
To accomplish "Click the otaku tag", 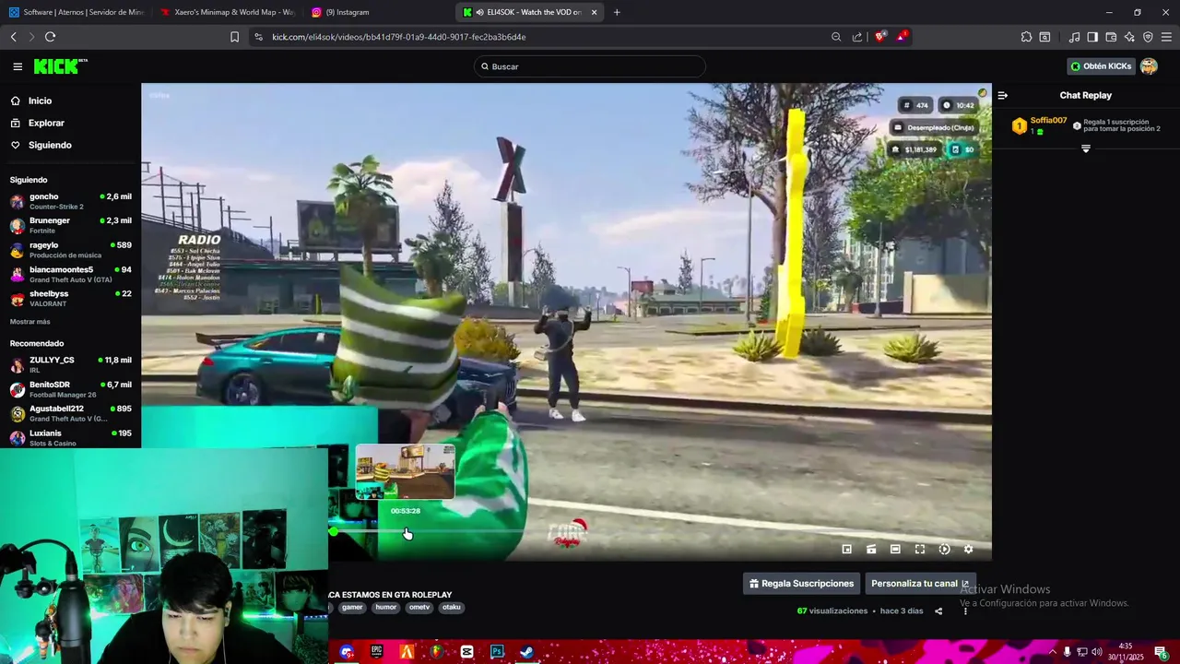I will 451,608.
